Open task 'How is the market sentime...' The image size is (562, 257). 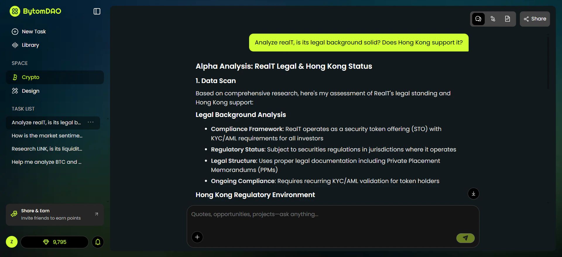(x=47, y=136)
